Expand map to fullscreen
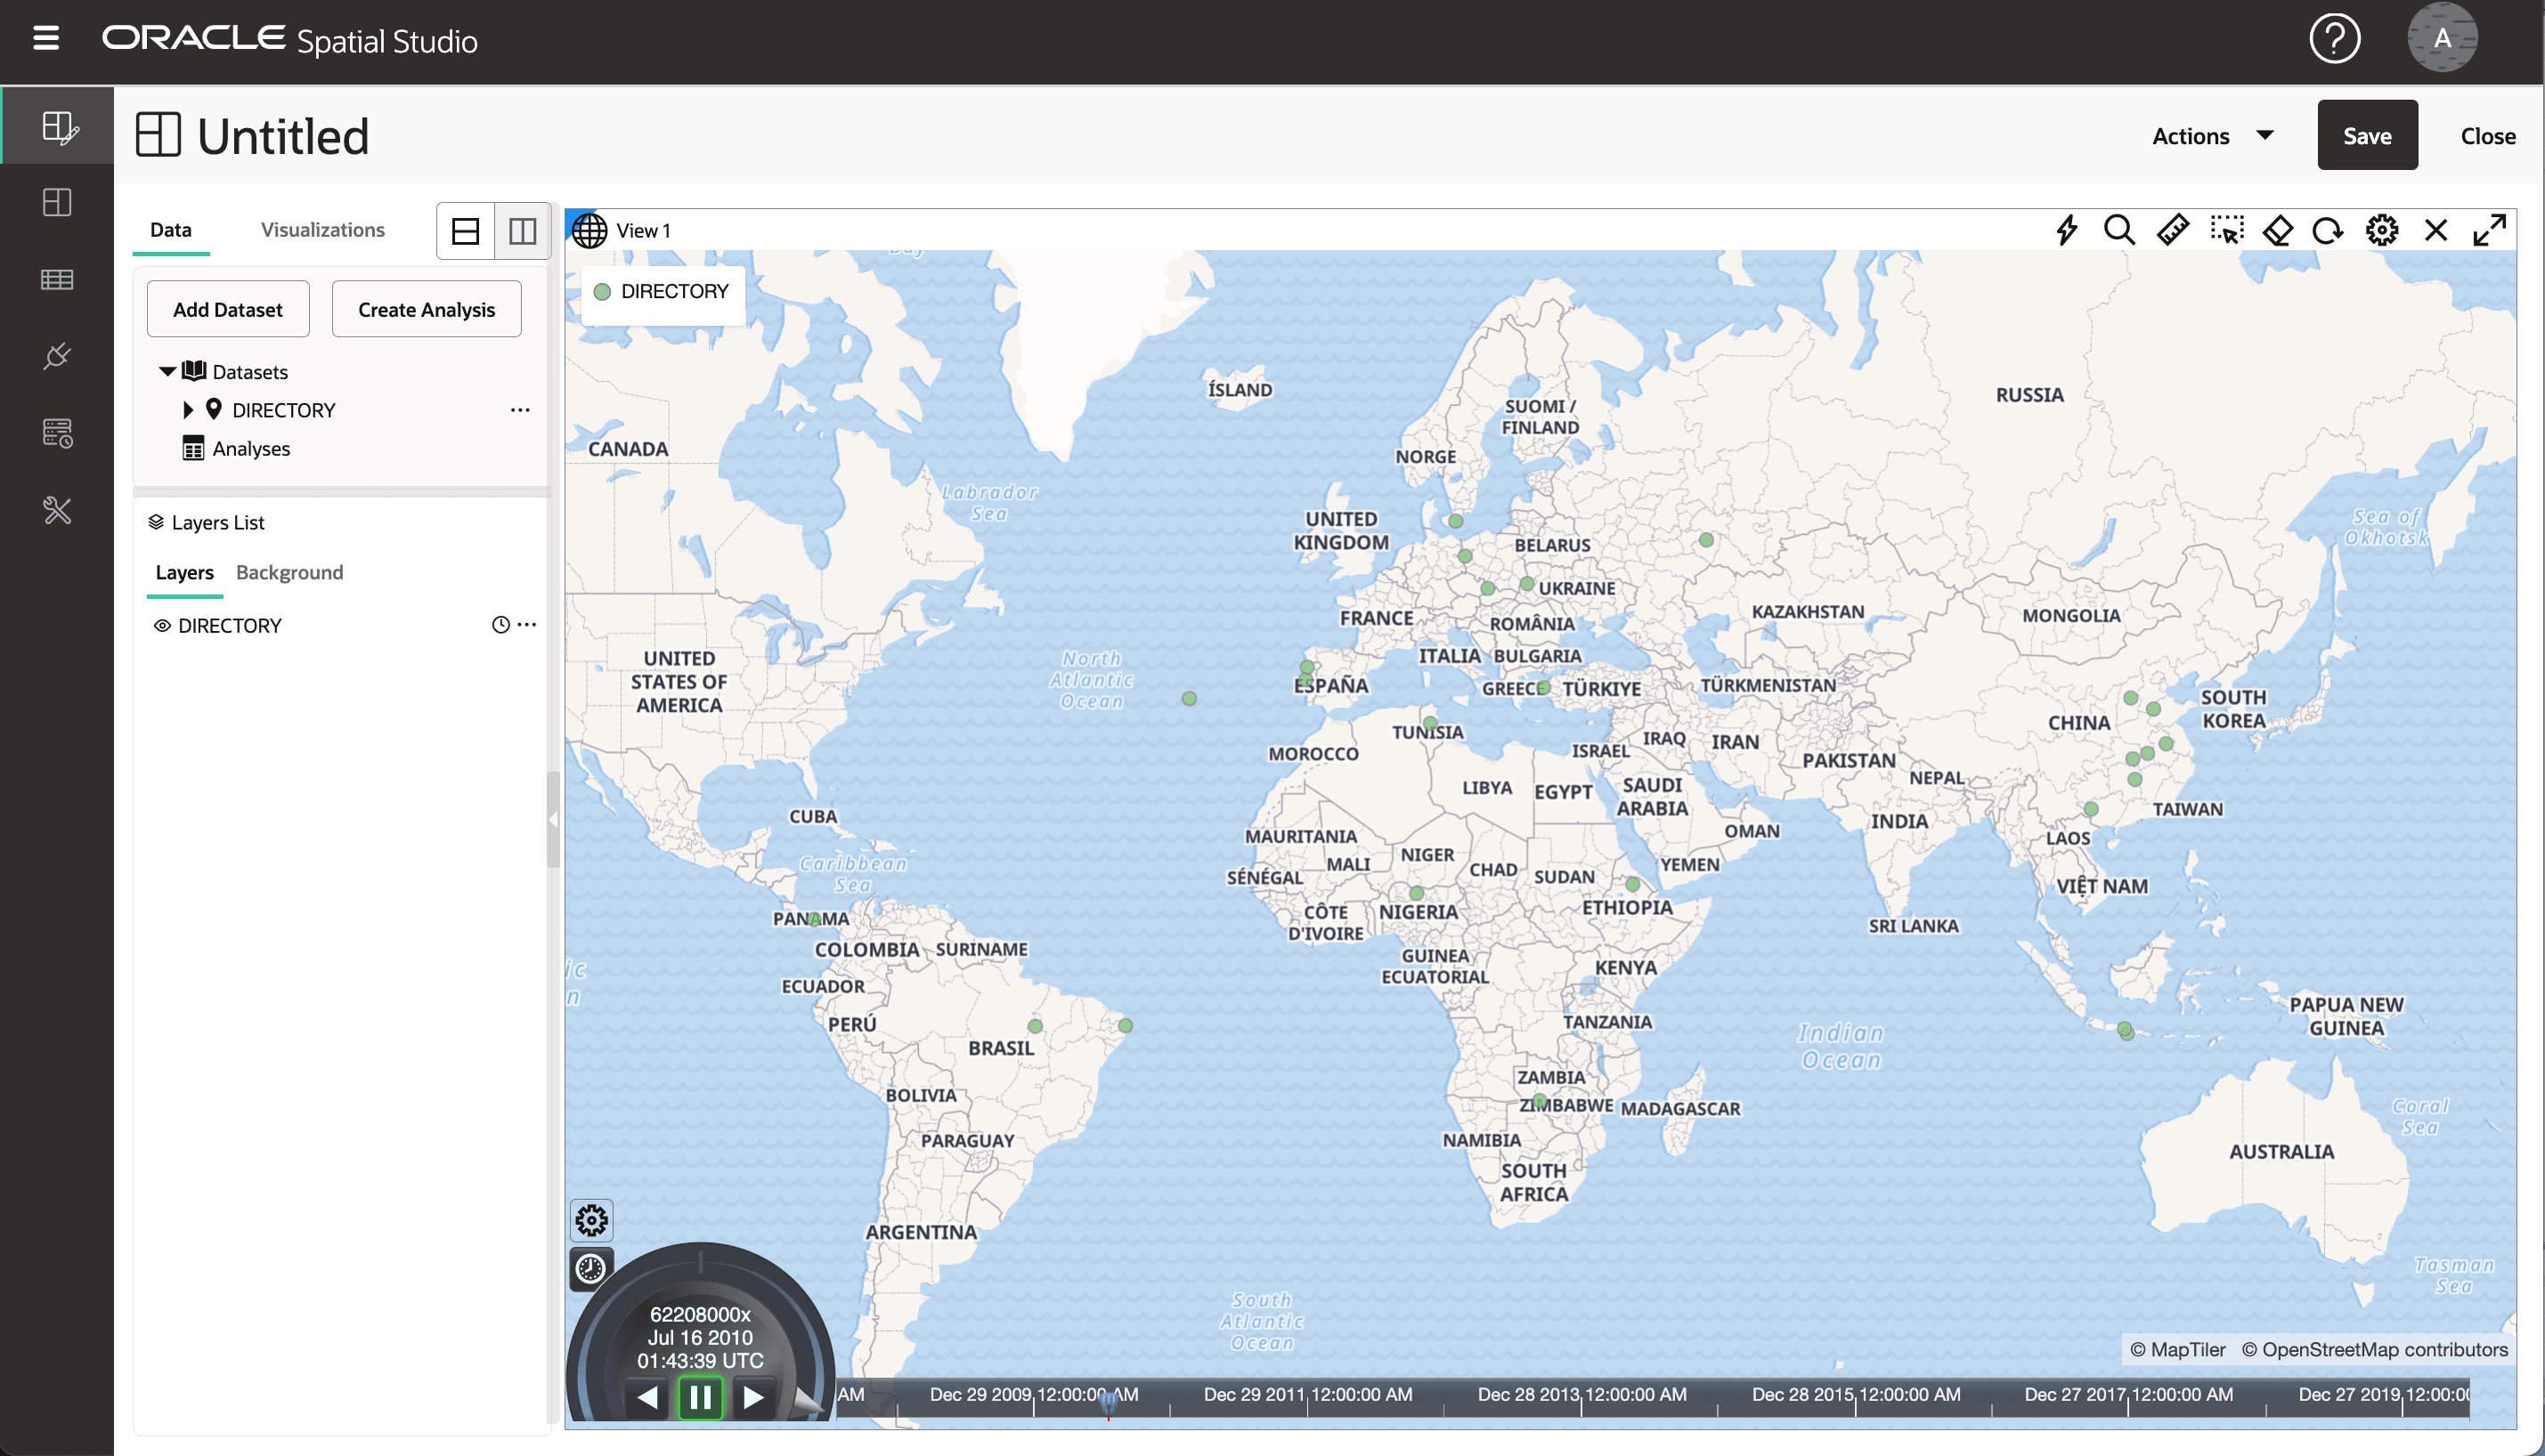 (2489, 231)
